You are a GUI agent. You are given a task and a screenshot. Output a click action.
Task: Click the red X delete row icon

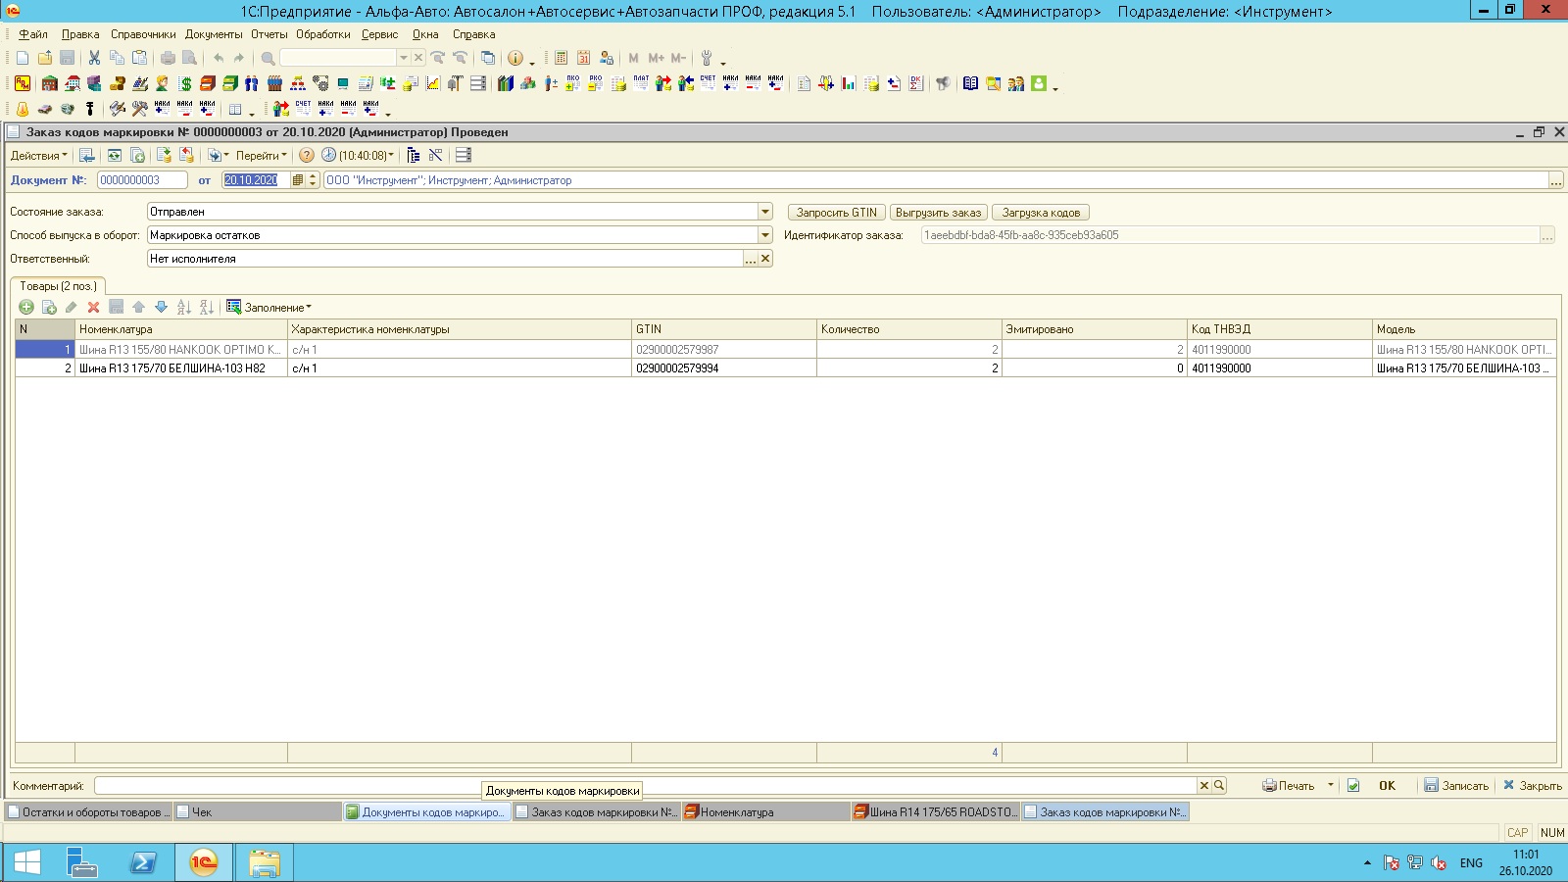(94, 307)
